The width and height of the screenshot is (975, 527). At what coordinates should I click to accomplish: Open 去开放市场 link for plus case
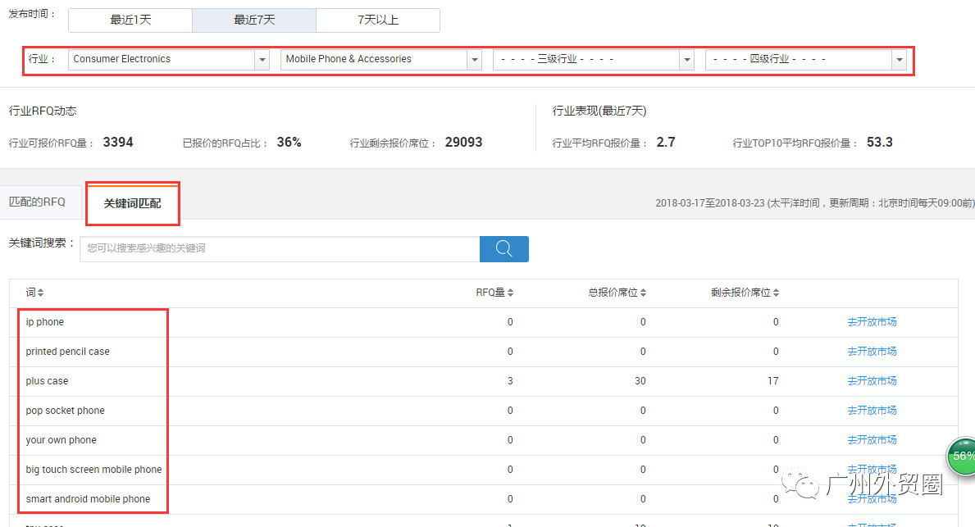tap(872, 381)
